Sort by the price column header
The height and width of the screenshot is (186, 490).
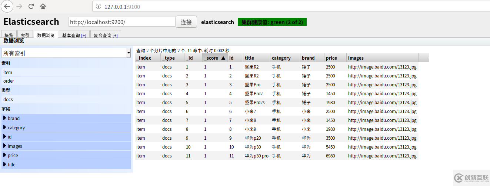click(336, 58)
